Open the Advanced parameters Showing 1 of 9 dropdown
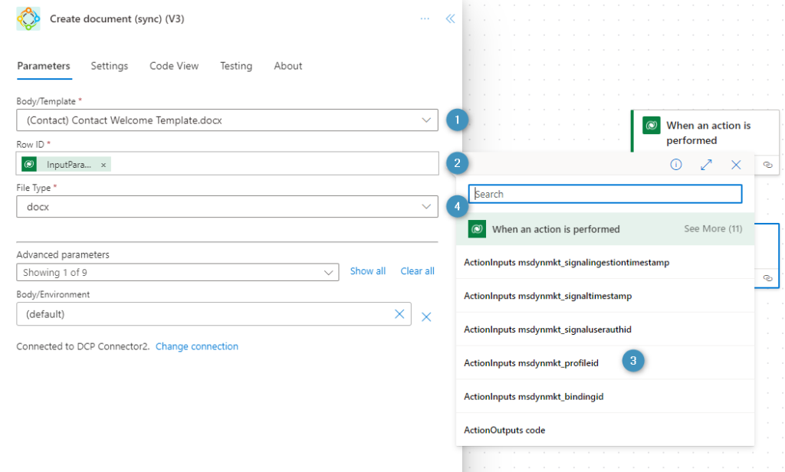This screenshot has width=785, height=472. click(x=178, y=272)
